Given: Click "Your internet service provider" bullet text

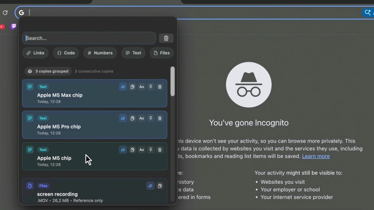Looking at the screenshot, I should click(297, 197).
